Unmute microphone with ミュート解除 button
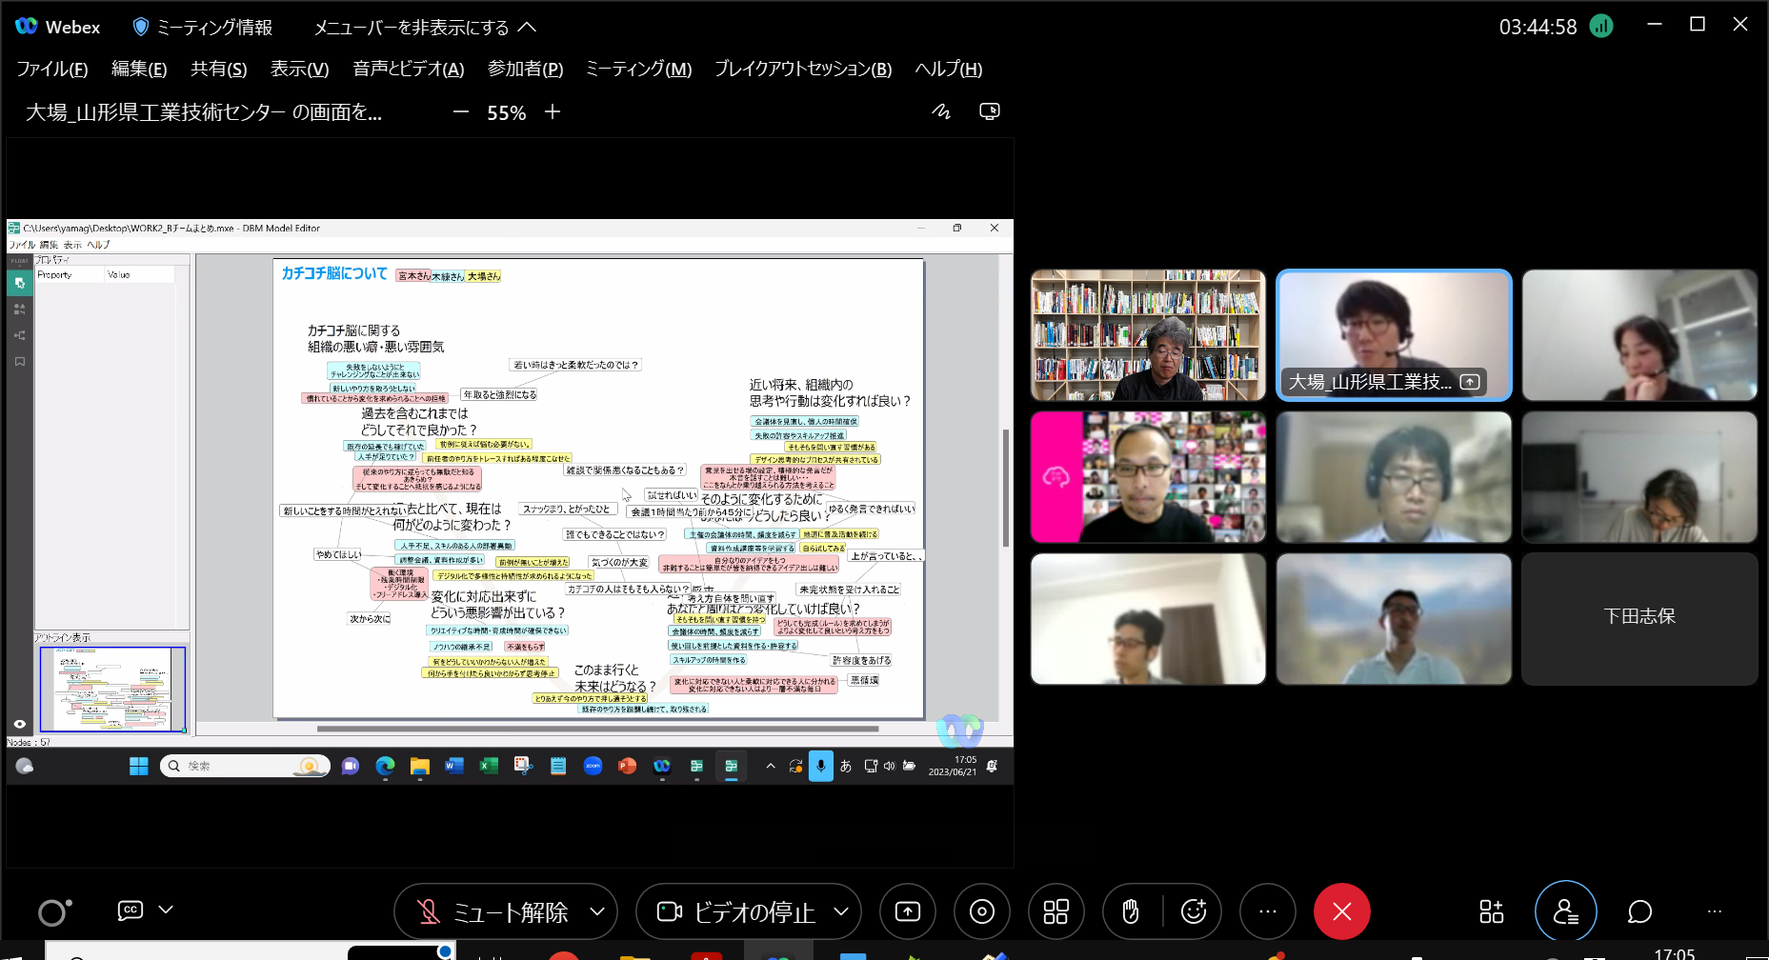 point(493,911)
